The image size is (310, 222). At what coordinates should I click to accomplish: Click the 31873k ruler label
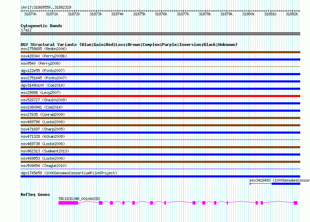[x=96, y=14]
